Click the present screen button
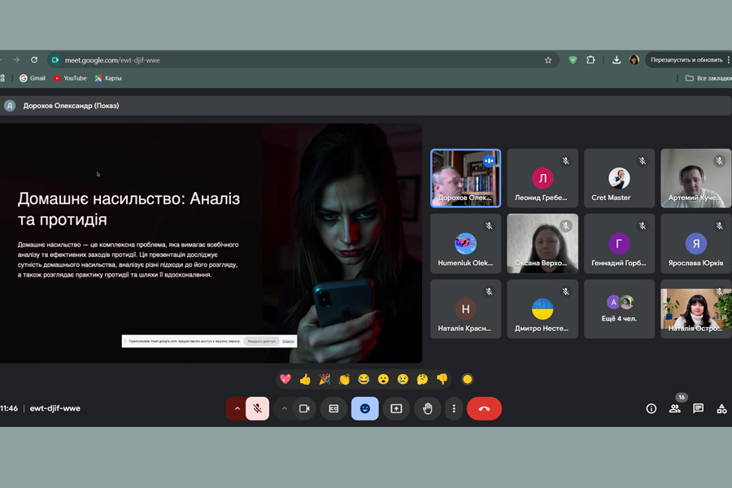 click(396, 408)
